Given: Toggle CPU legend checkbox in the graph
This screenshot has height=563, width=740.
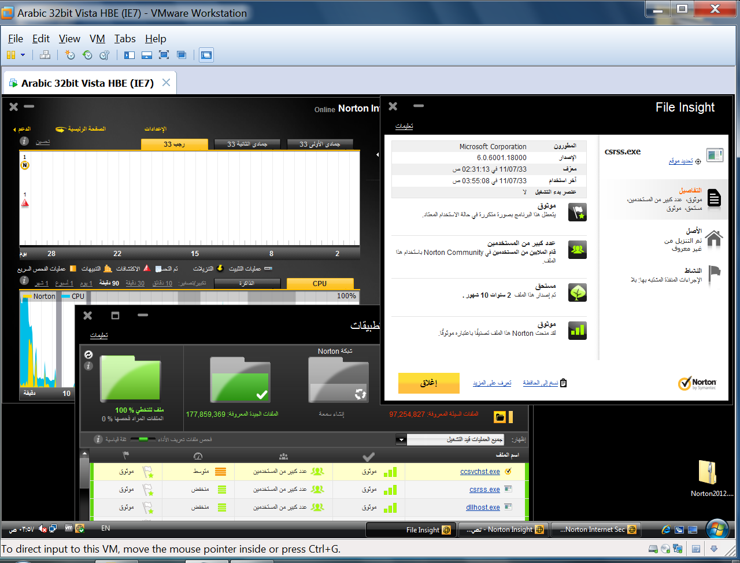Looking at the screenshot, I should [65, 297].
